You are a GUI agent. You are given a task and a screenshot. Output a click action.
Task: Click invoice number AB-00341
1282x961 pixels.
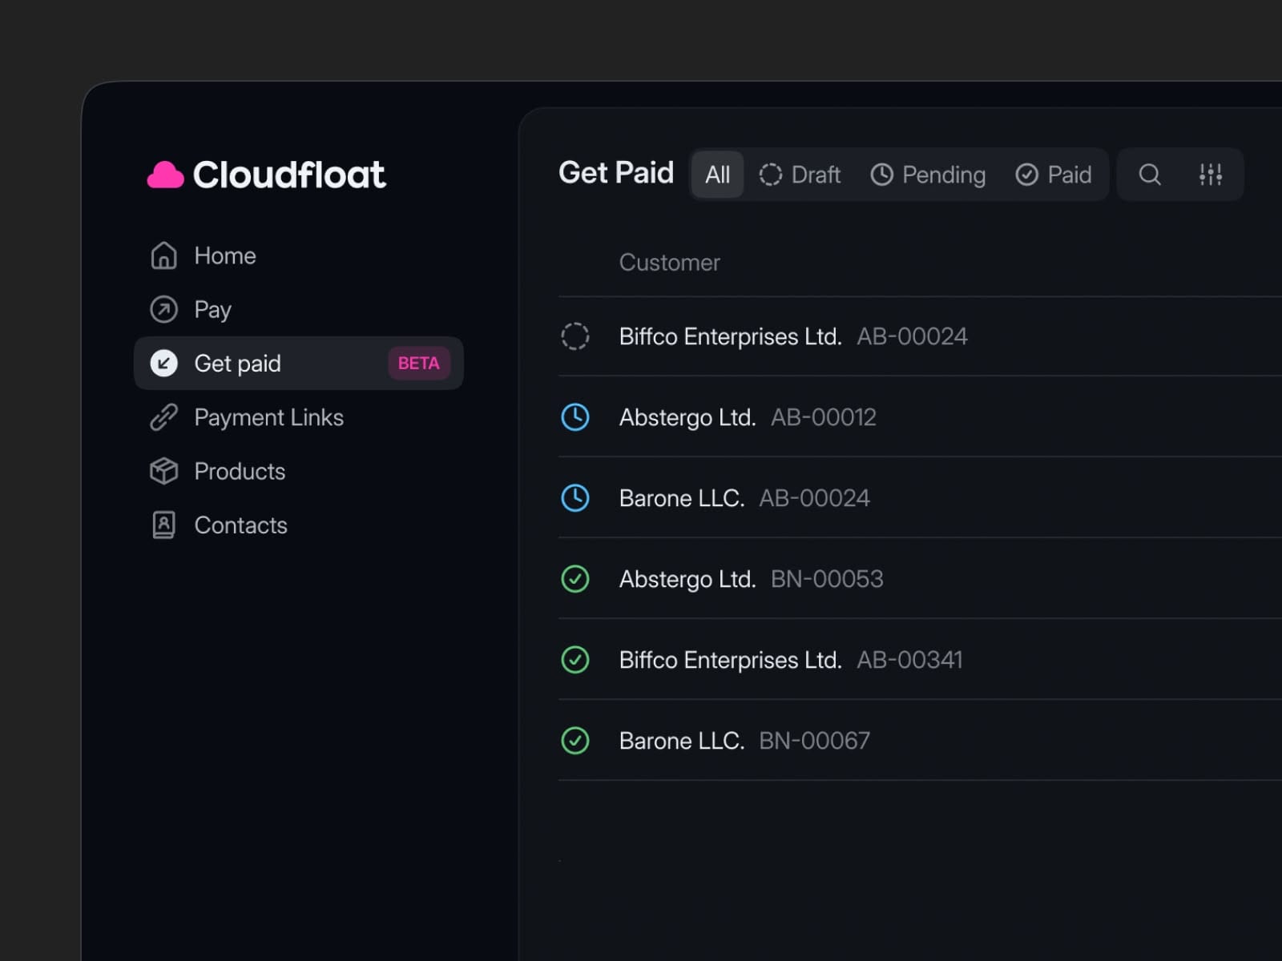click(x=909, y=660)
